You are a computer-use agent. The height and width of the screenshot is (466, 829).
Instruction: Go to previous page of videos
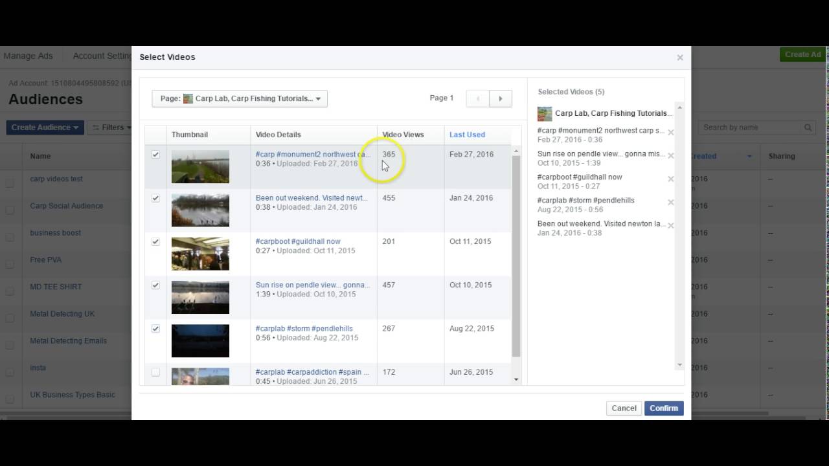pos(478,98)
